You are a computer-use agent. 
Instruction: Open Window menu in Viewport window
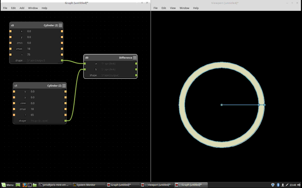(x=184, y=8)
